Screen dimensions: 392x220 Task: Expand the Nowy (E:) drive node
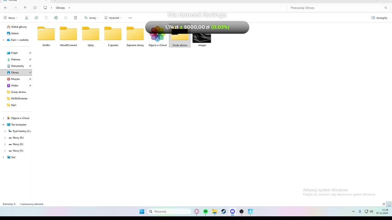5,144
